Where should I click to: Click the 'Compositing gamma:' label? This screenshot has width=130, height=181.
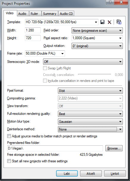click(21, 98)
